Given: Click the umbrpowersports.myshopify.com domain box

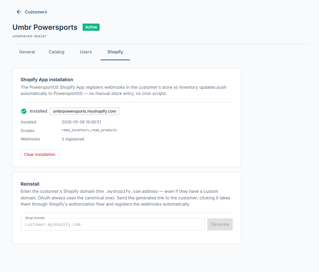Looking at the screenshot, I should click(x=84, y=111).
